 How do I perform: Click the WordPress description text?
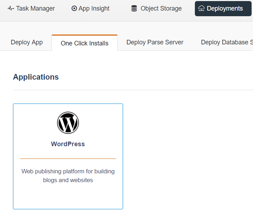pos(68,176)
